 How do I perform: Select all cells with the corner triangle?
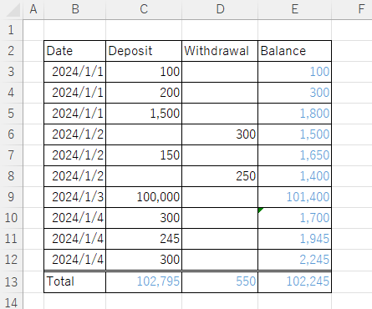coord(12,9)
